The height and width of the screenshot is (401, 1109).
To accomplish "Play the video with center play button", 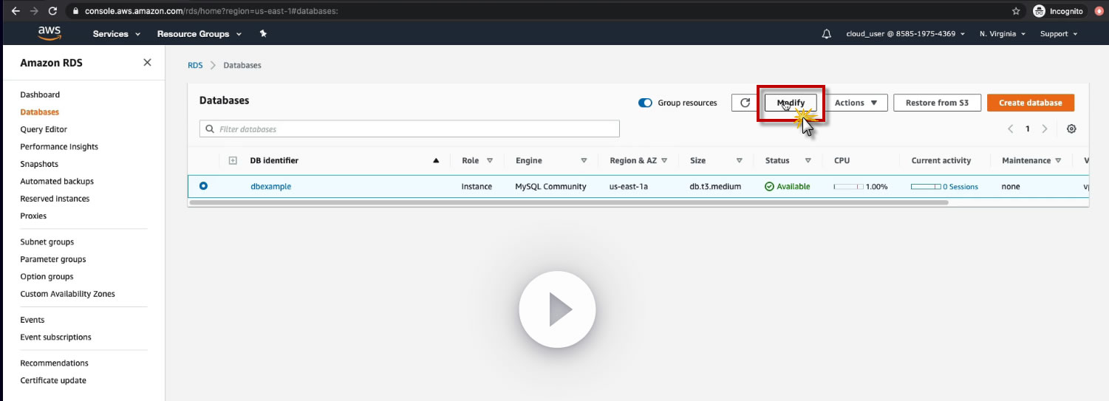I will 557,309.
